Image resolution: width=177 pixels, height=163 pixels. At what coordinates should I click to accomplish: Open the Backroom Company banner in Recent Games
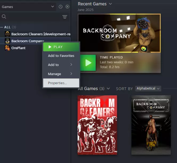[119, 33]
